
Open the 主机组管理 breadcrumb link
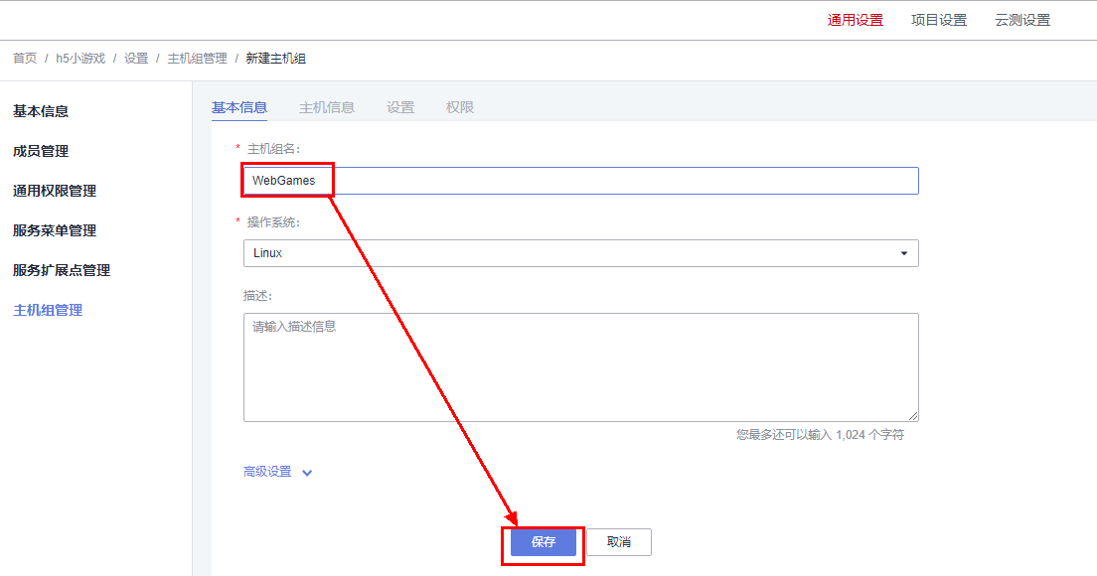tap(198, 59)
